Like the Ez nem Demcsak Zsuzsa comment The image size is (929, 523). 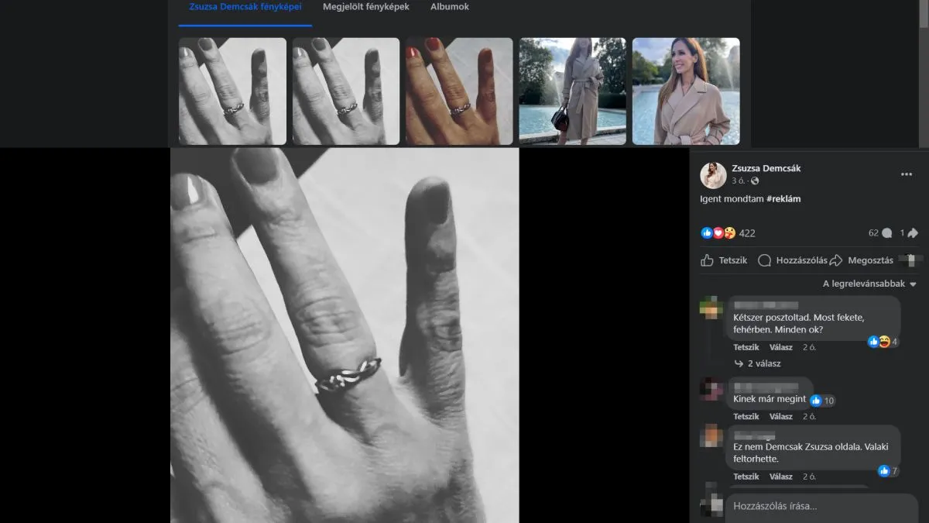tap(746, 477)
